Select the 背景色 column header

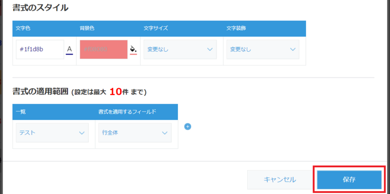87,28
